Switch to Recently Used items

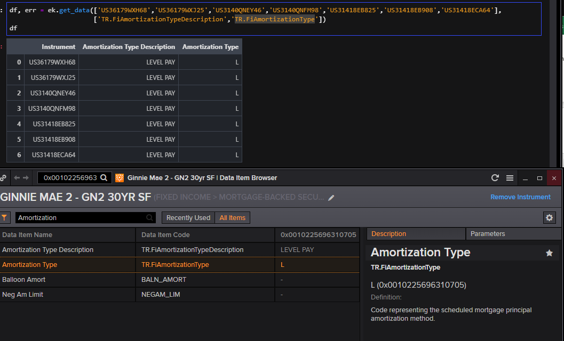pos(188,218)
